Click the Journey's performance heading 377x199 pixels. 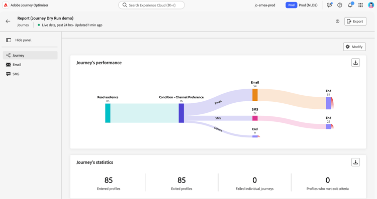(x=99, y=63)
